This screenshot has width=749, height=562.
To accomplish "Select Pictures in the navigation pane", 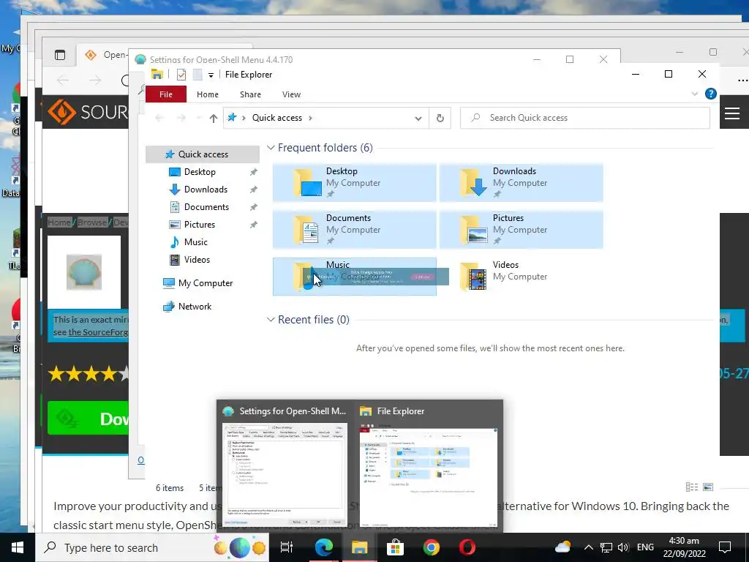I will [199, 225].
